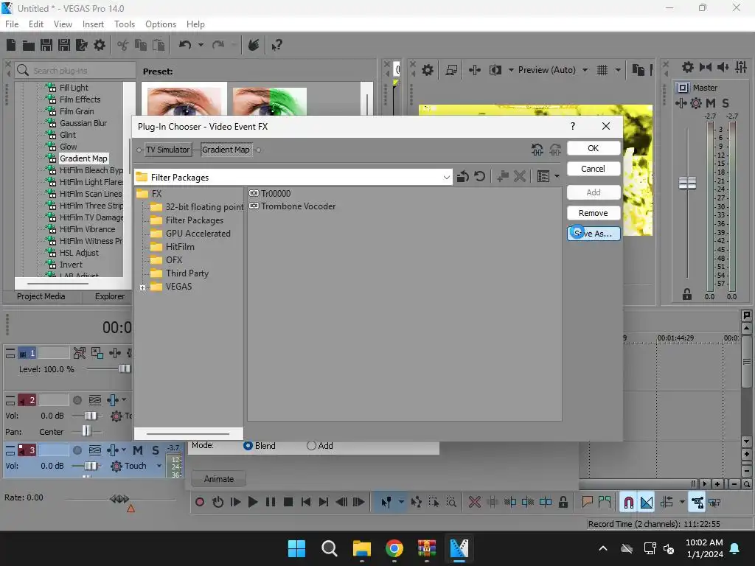Toggle Loop Playback icon in transport
Viewport: 755px width, 566px height.
[218, 503]
